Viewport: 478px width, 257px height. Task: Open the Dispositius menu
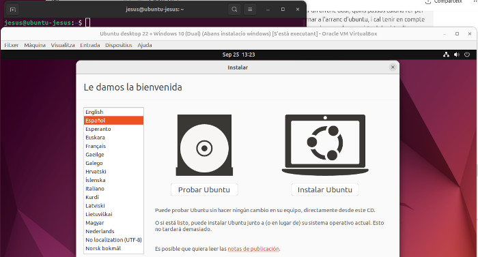pyautogui.click(x=119, y=45)
